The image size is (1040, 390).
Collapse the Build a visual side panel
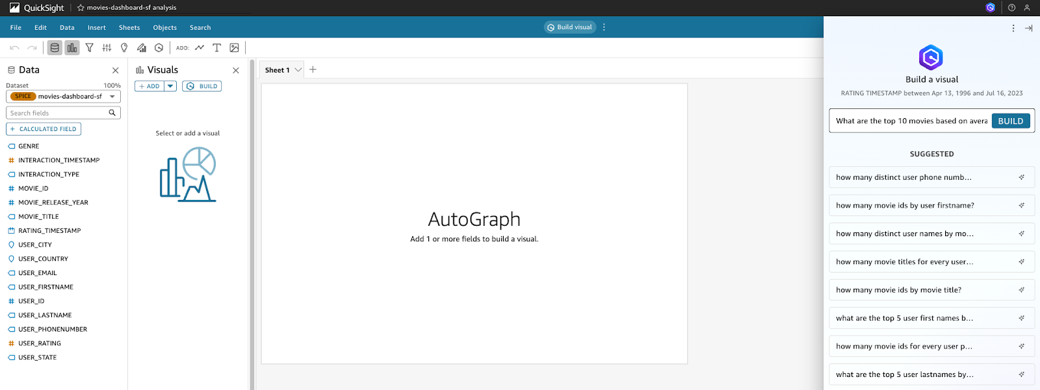pos(1028,28)
